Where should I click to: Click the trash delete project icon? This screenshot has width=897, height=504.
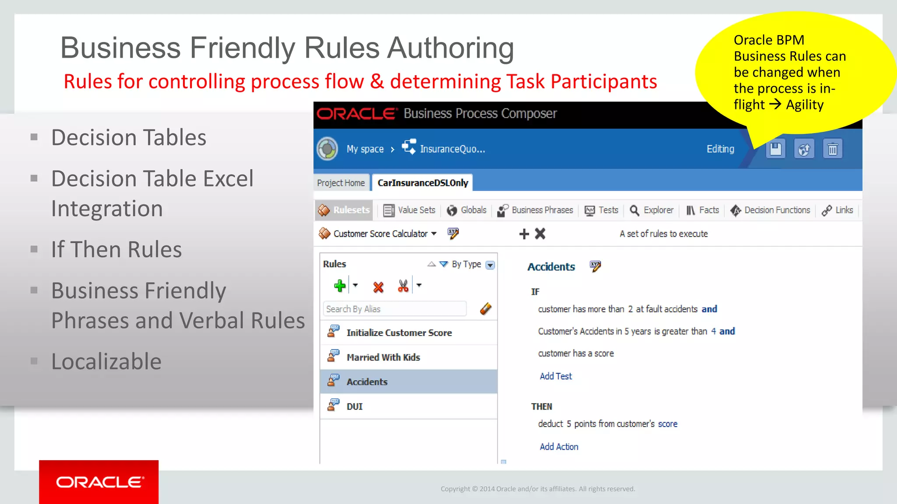coord(833,149)
